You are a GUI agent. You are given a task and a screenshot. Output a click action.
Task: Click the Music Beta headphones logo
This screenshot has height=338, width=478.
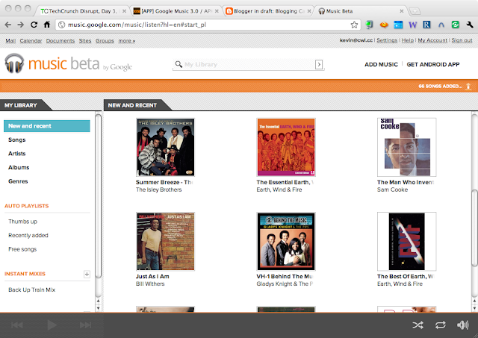point(15,65)
